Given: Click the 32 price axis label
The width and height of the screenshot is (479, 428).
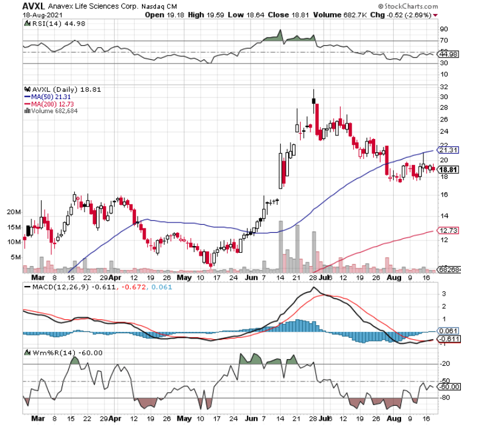Looking at the screenshot, I should click(x=444, y=87).
